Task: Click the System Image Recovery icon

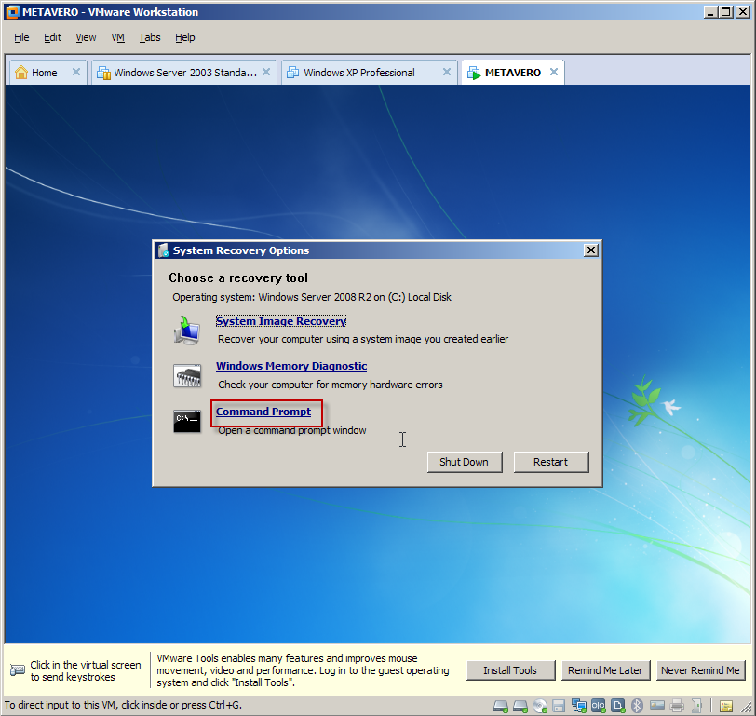Action: [187, 331]
